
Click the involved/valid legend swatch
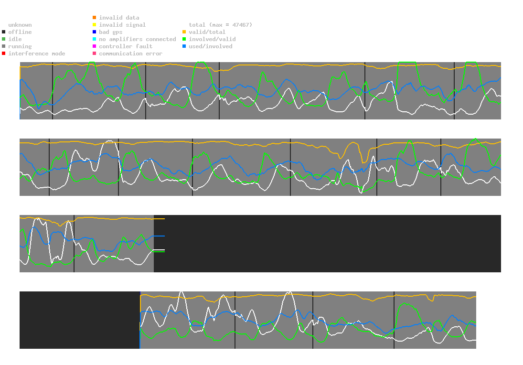tap(184, 39)
